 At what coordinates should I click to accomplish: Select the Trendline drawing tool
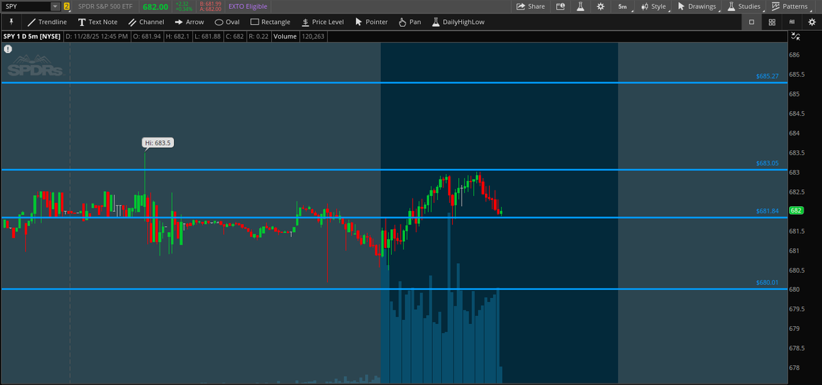point(47,22)
